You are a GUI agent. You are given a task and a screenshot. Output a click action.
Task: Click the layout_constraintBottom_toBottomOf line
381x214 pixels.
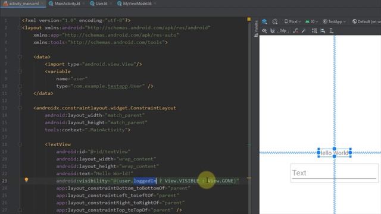[x=123, y=188]
